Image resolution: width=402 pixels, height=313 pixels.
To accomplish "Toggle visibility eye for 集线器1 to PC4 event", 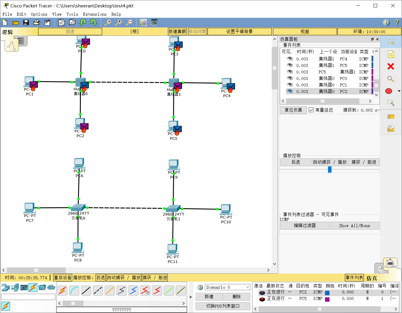I will (x=290, y=59).
